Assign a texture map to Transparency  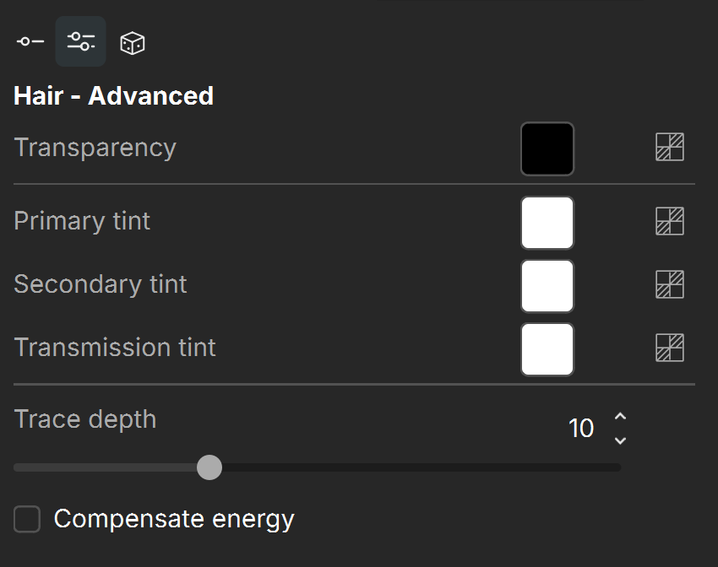(670, 147)
